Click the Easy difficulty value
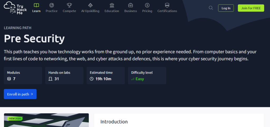The height and width of the screenshot is (127, 270). click(x=140, y=79)
